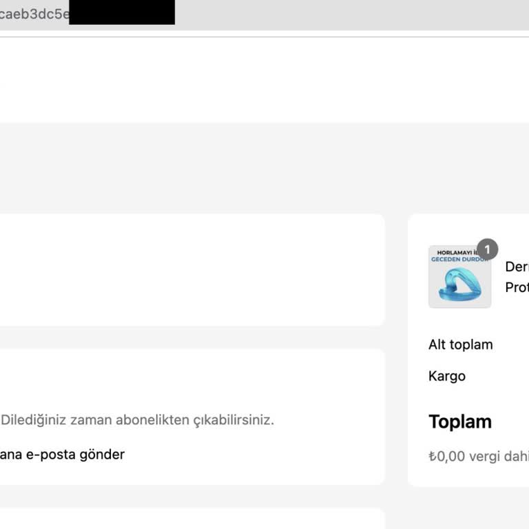Select the bold 'Toplam' label

click(460, 422)
